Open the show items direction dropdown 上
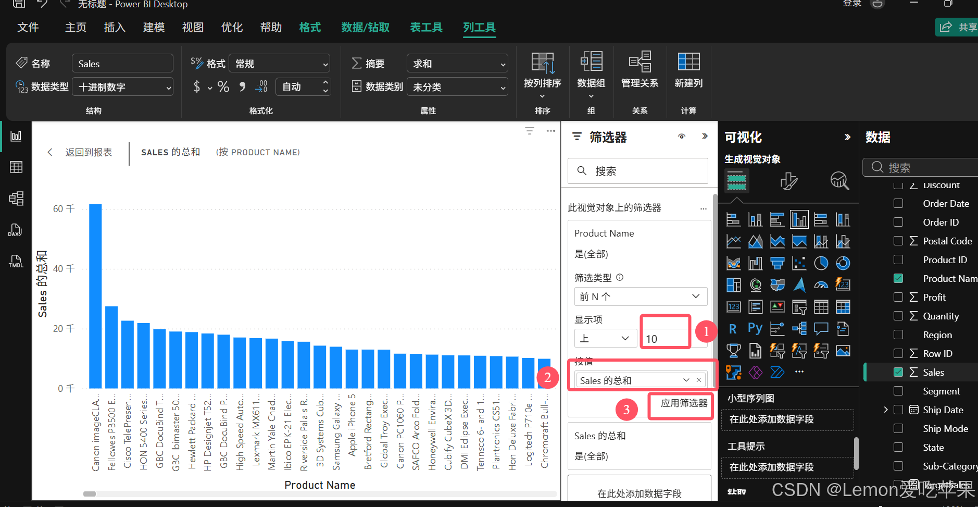 click(x=605, y=338)
